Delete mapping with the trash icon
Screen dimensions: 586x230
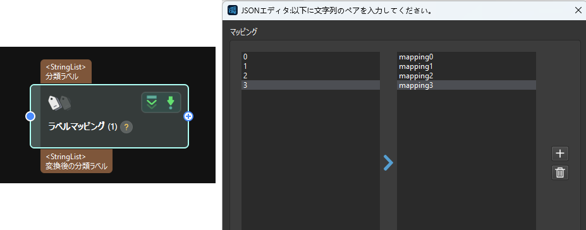[x=560, y=172]
